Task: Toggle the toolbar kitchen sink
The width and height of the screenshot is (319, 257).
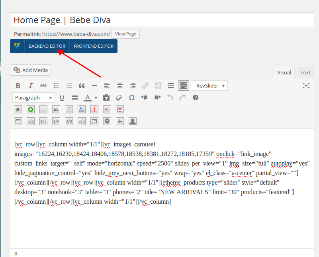Action: 184,86
